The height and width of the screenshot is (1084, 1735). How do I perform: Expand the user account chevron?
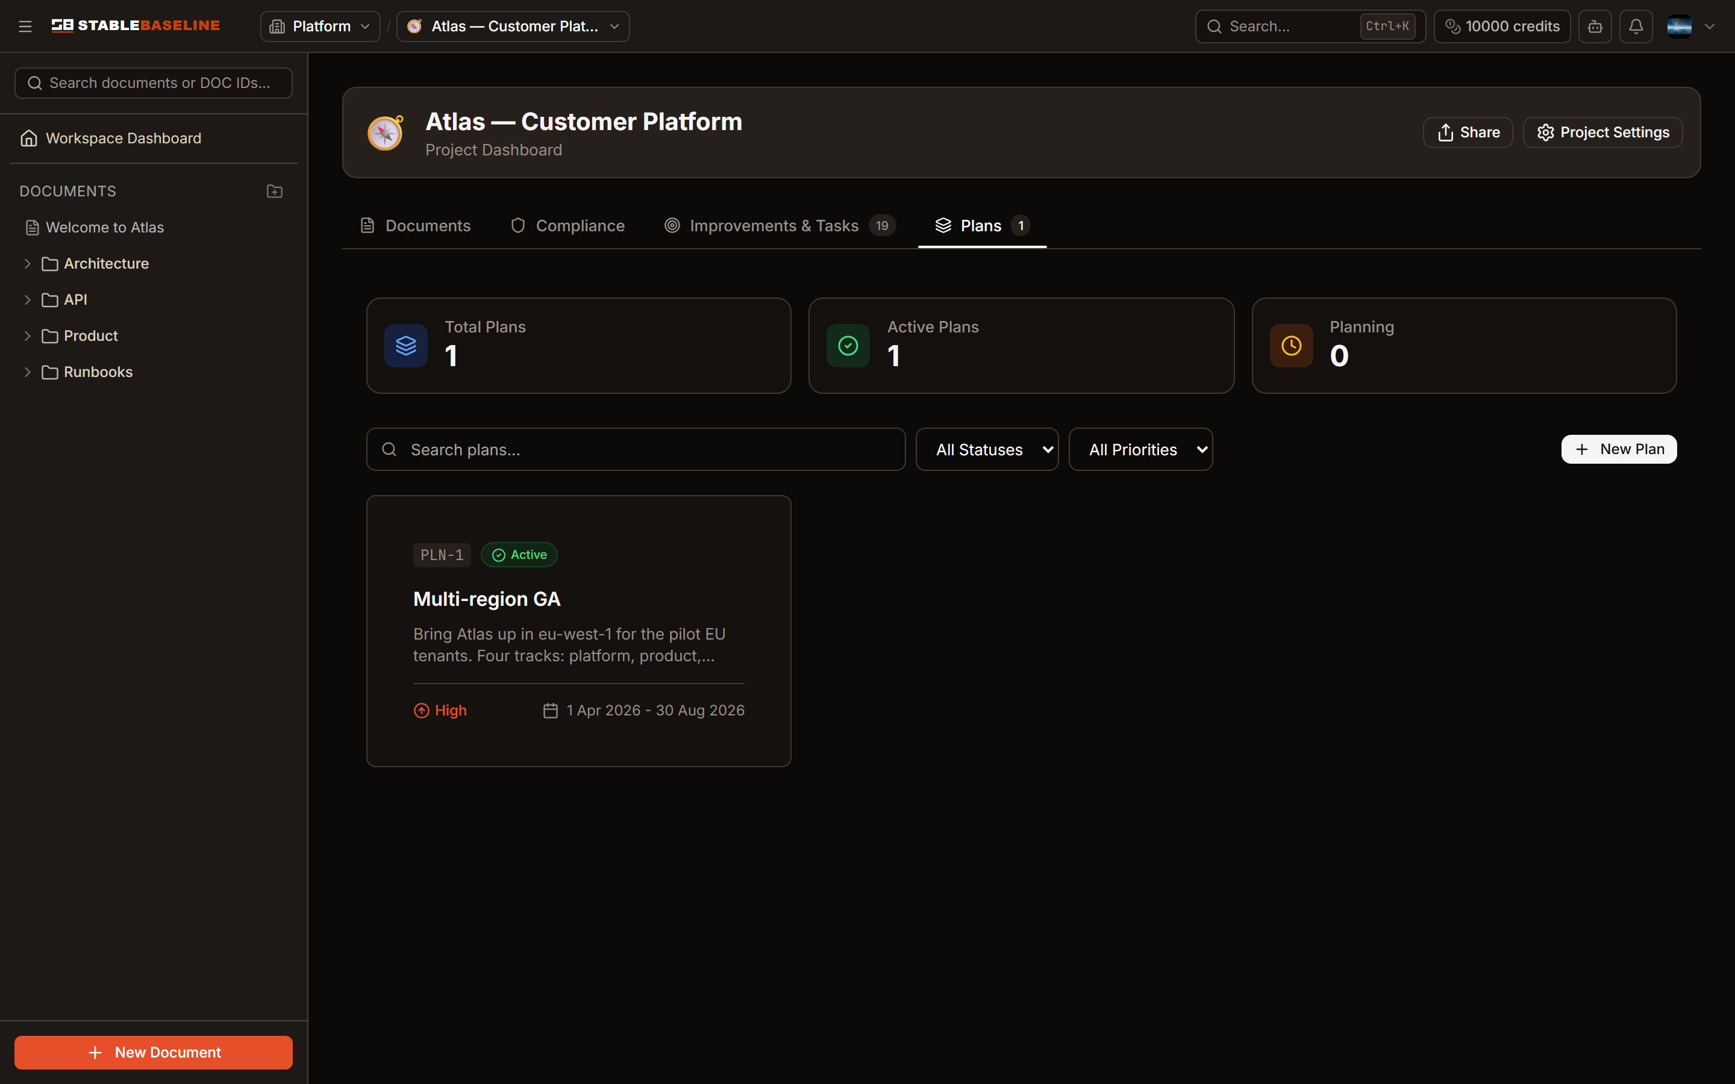1710,26
